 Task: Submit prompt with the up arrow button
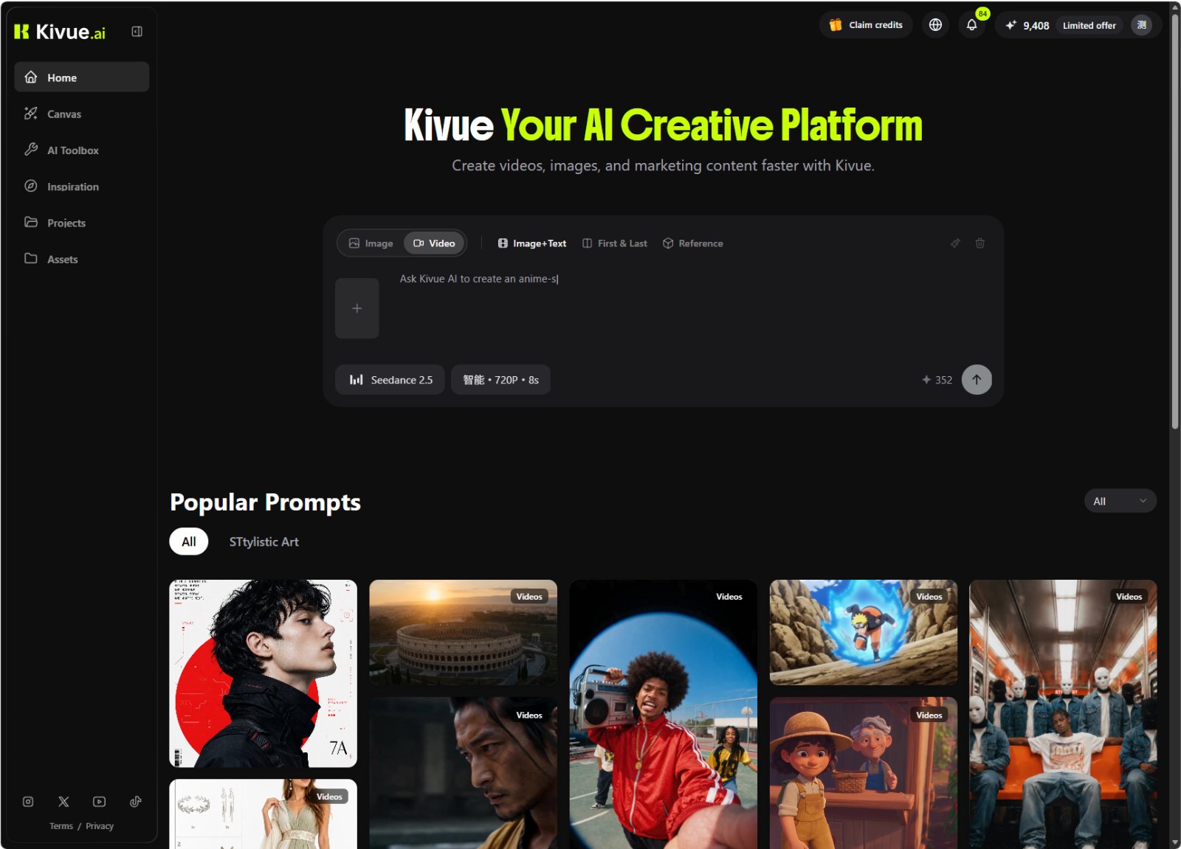click(977, 380)
